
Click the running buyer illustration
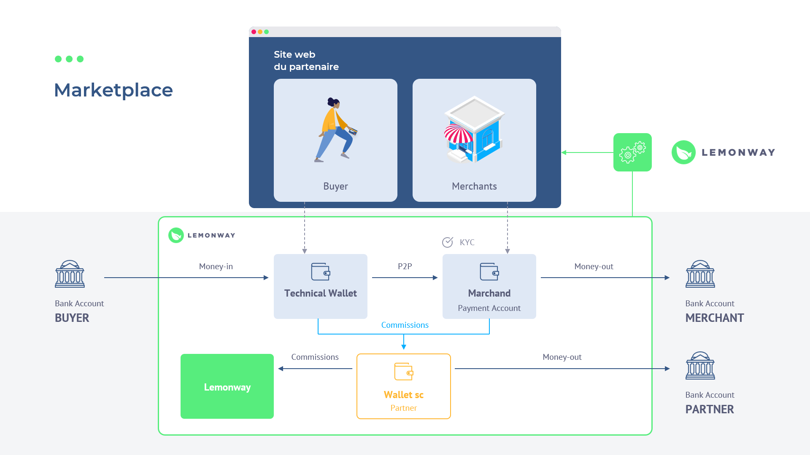tap(336, 130)
